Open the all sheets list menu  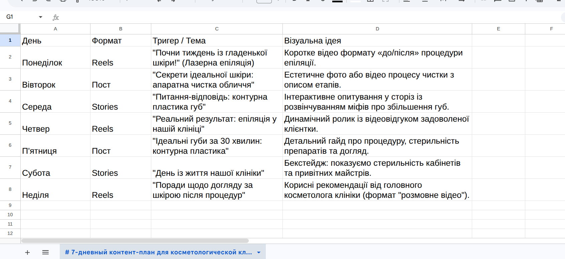[x=45, y=252]
